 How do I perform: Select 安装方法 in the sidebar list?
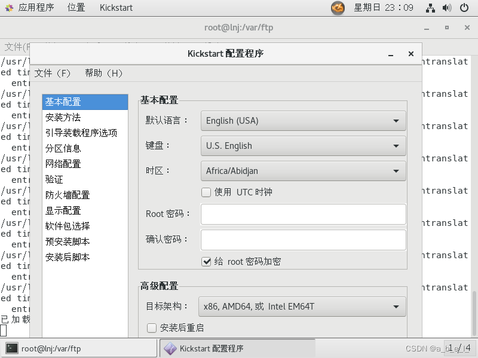pos(85,117)
